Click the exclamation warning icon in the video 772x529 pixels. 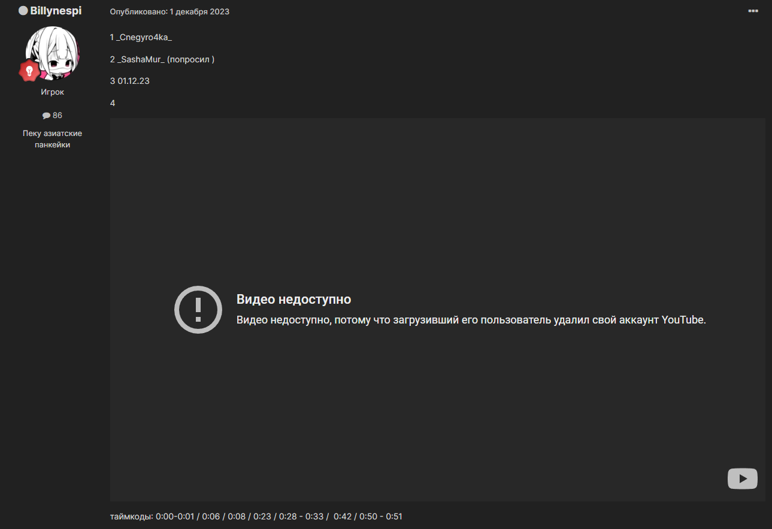(x=198, y=310)
